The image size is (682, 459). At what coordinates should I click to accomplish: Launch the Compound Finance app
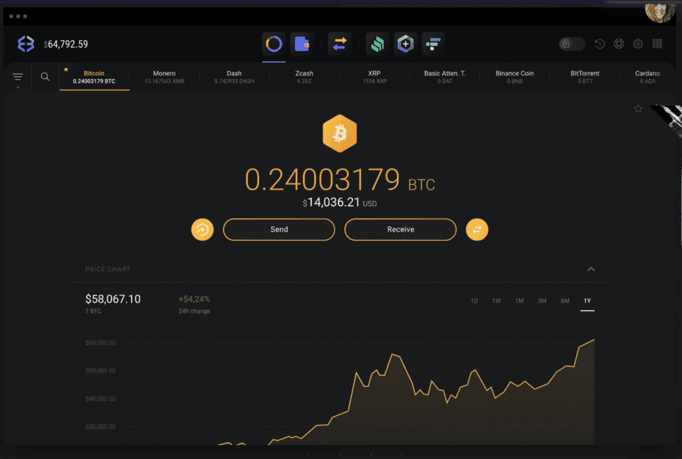(378, 44)
